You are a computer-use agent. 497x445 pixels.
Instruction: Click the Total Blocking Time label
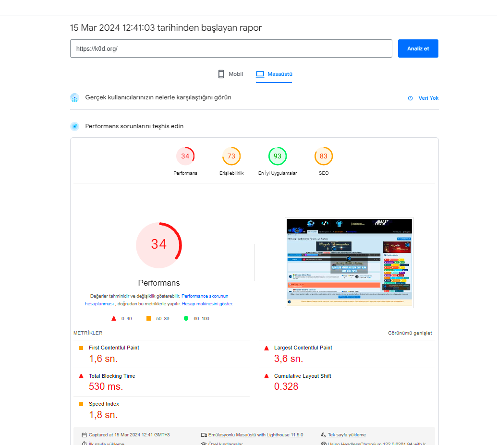pyautogui.click(x=112, y=376)
